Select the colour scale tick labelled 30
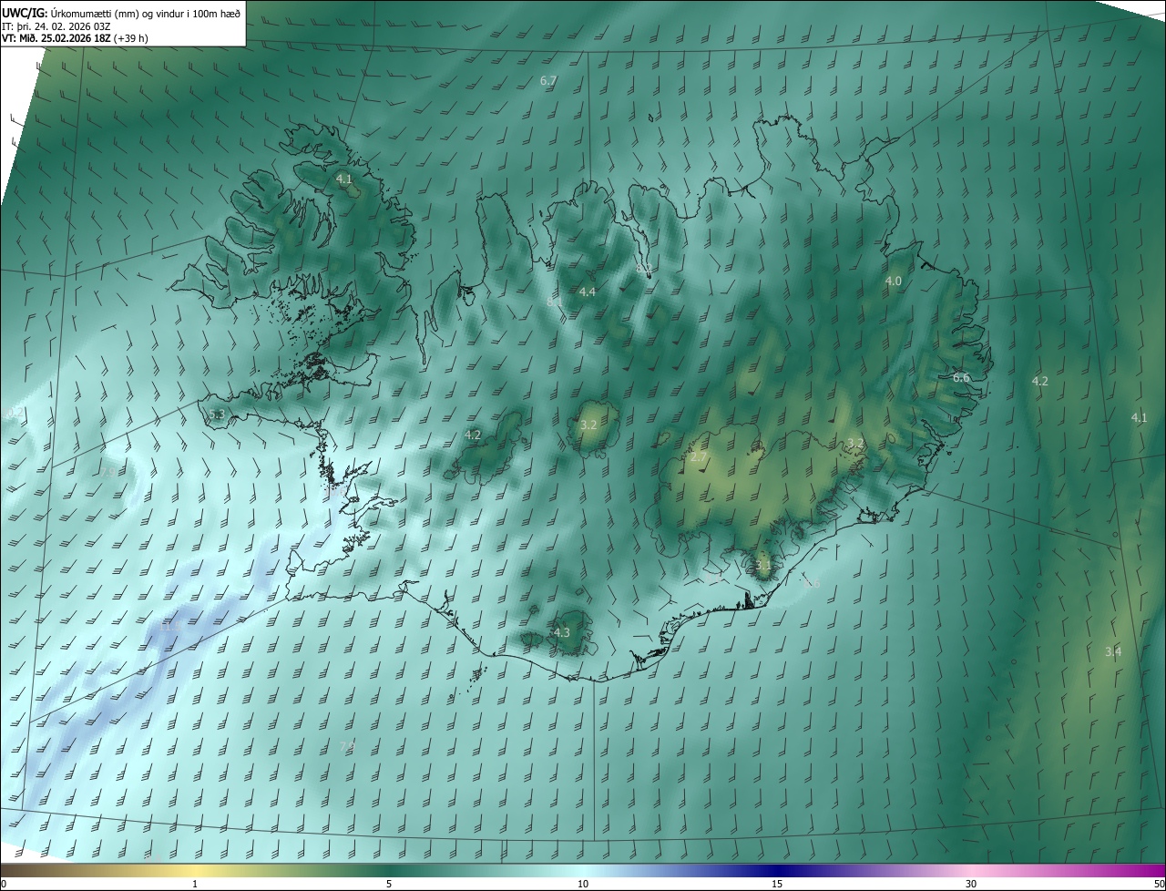This screenshot has height=891, width=1166. [x=971, y=884]
